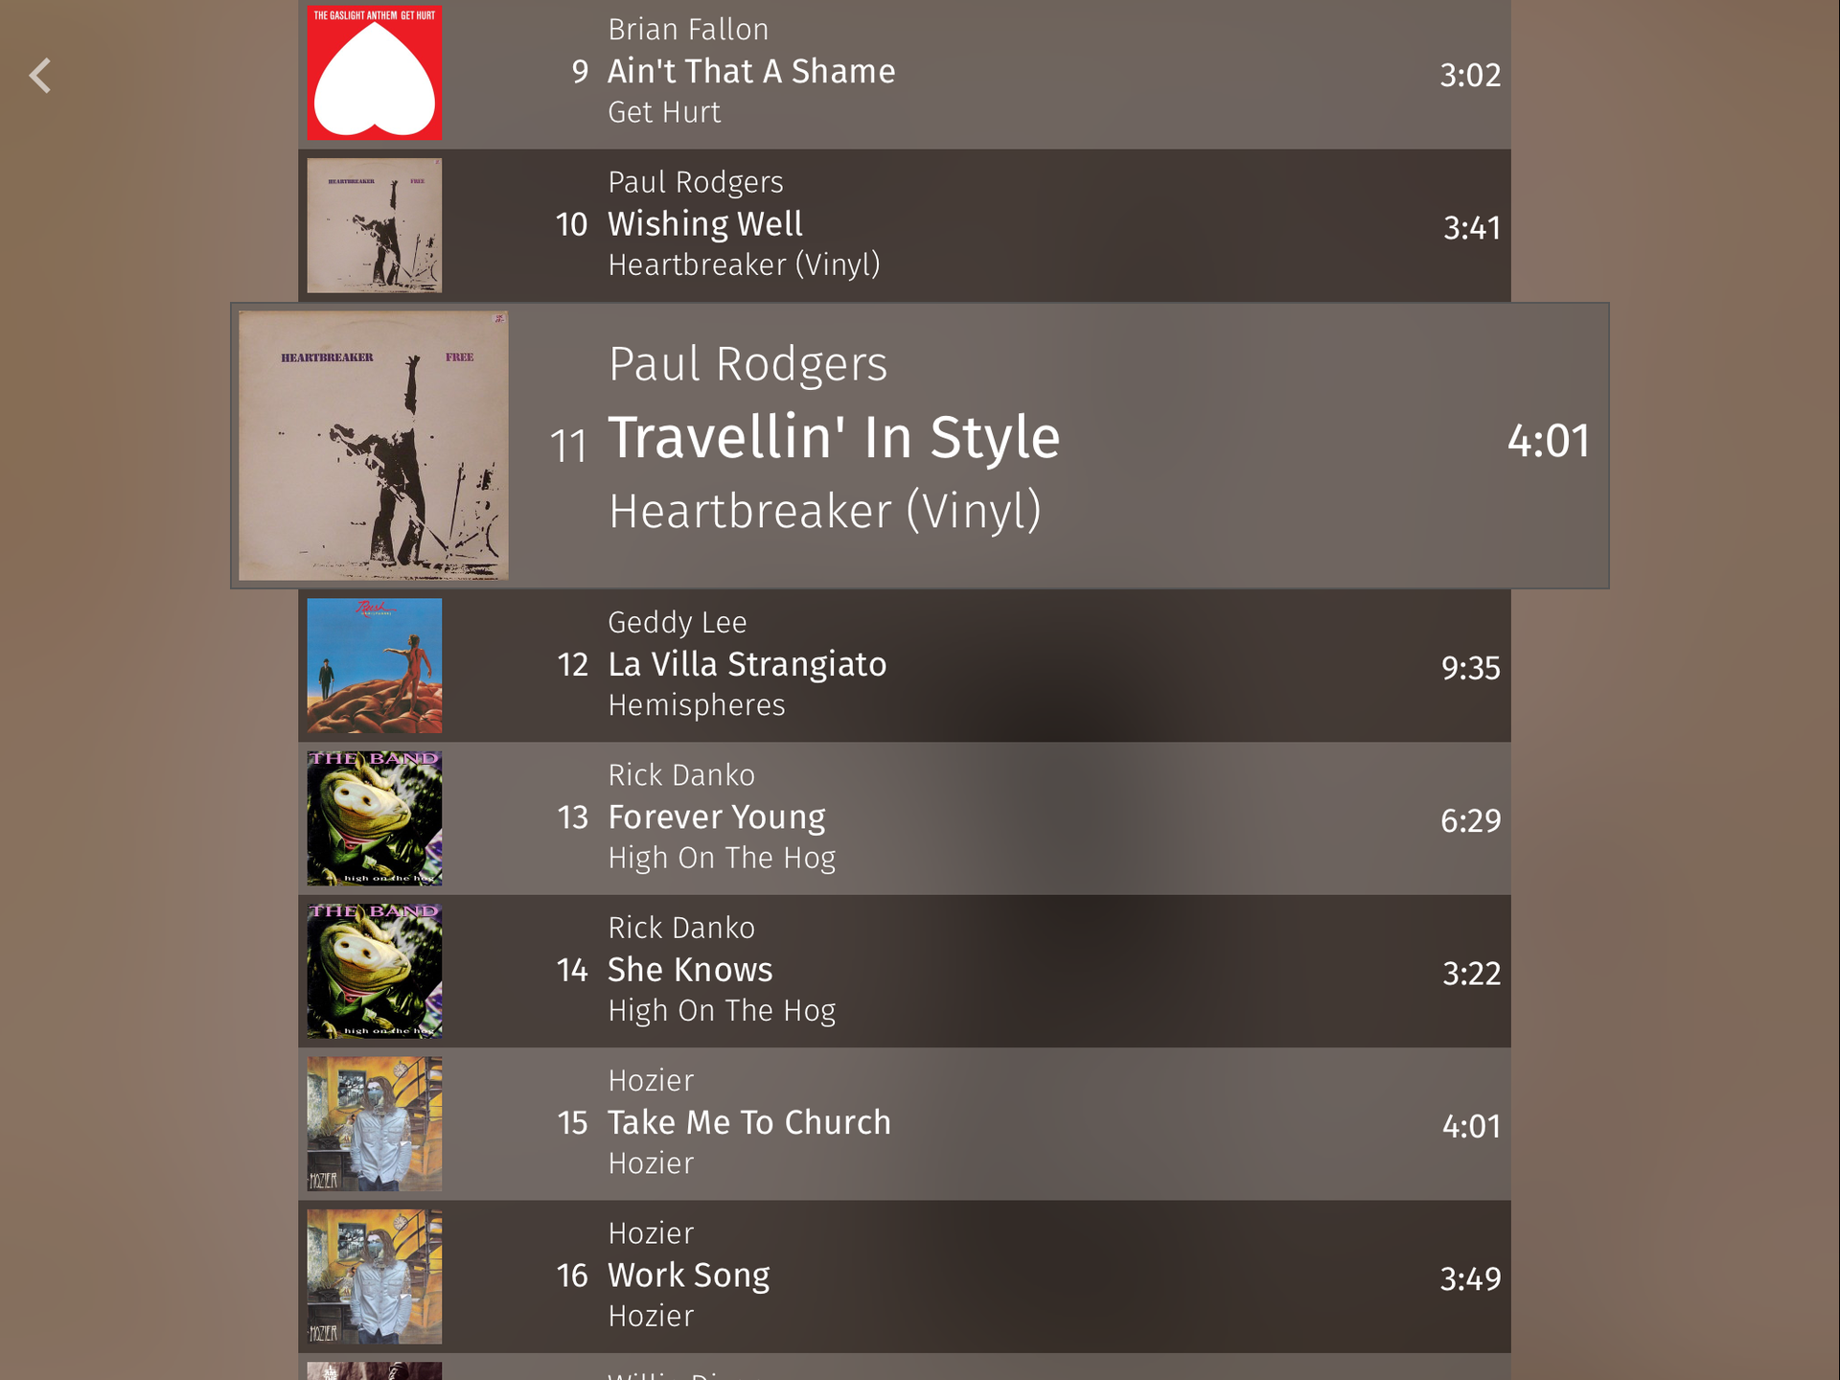Screen dimensions: 1840x1380
Task: Open the Hemispheres album cover thumbnail
Action: click(374, 666)
